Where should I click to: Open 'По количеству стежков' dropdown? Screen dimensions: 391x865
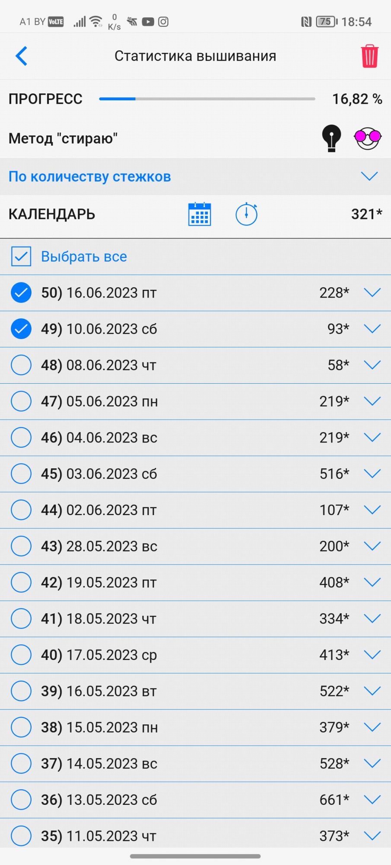(369, 176)
